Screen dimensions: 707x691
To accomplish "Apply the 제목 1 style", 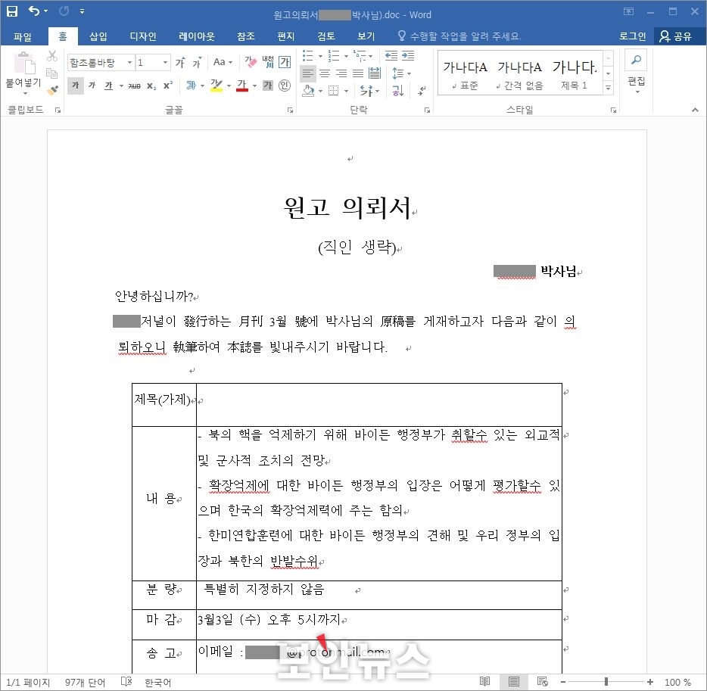I will (574, 73).
